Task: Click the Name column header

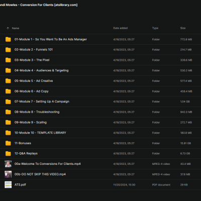Action: pos(16,28)
